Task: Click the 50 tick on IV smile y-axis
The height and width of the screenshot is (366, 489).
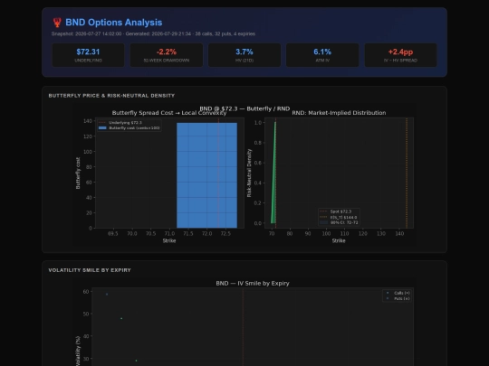Action: [86, 314]
